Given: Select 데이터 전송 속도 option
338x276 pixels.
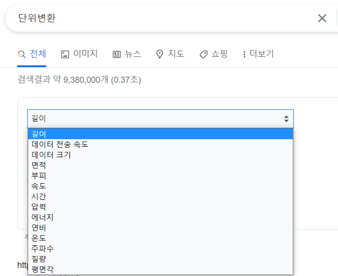Looking at the screenshot, I should 160,144.
